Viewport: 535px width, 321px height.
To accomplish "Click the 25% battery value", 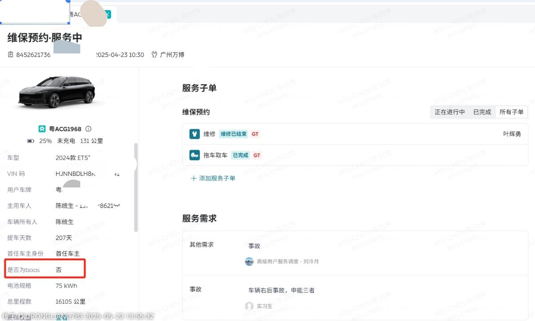I will pos(45,141).
